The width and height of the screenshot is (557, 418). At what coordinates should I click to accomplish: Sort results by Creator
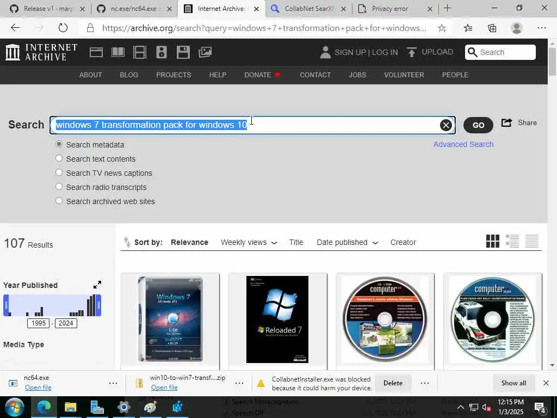coord(403,242)
